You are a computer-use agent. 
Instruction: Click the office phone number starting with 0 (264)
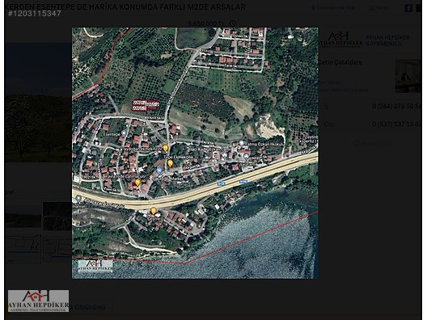click(397, 106)
